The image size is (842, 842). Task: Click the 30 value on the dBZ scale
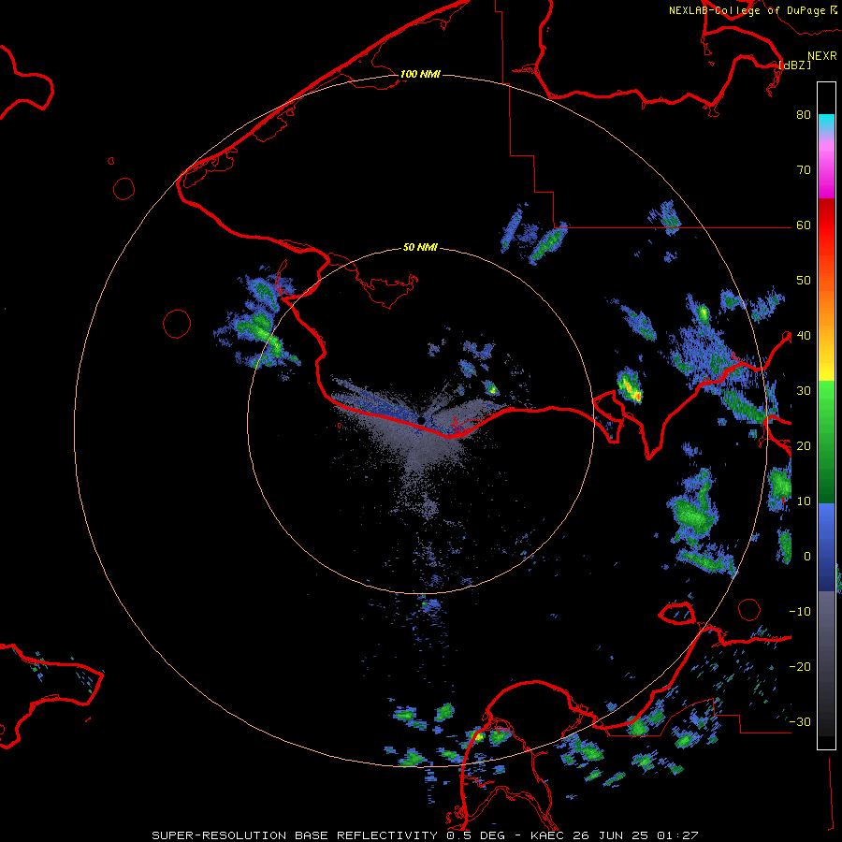[x=804, y=390]
